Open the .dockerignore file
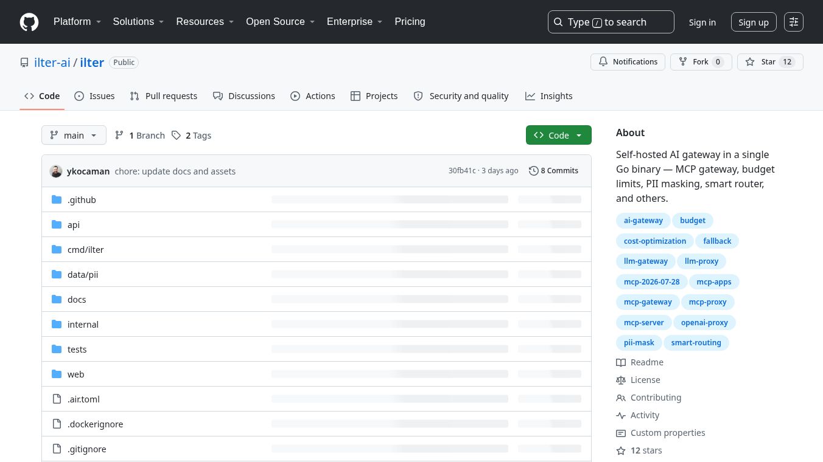This screenshot has width=823, height=462. pyautogui.click(x=96, y=424)
